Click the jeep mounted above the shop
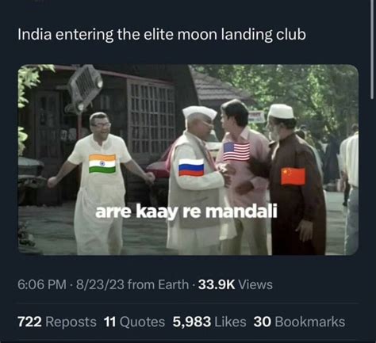 pos(84,88)
